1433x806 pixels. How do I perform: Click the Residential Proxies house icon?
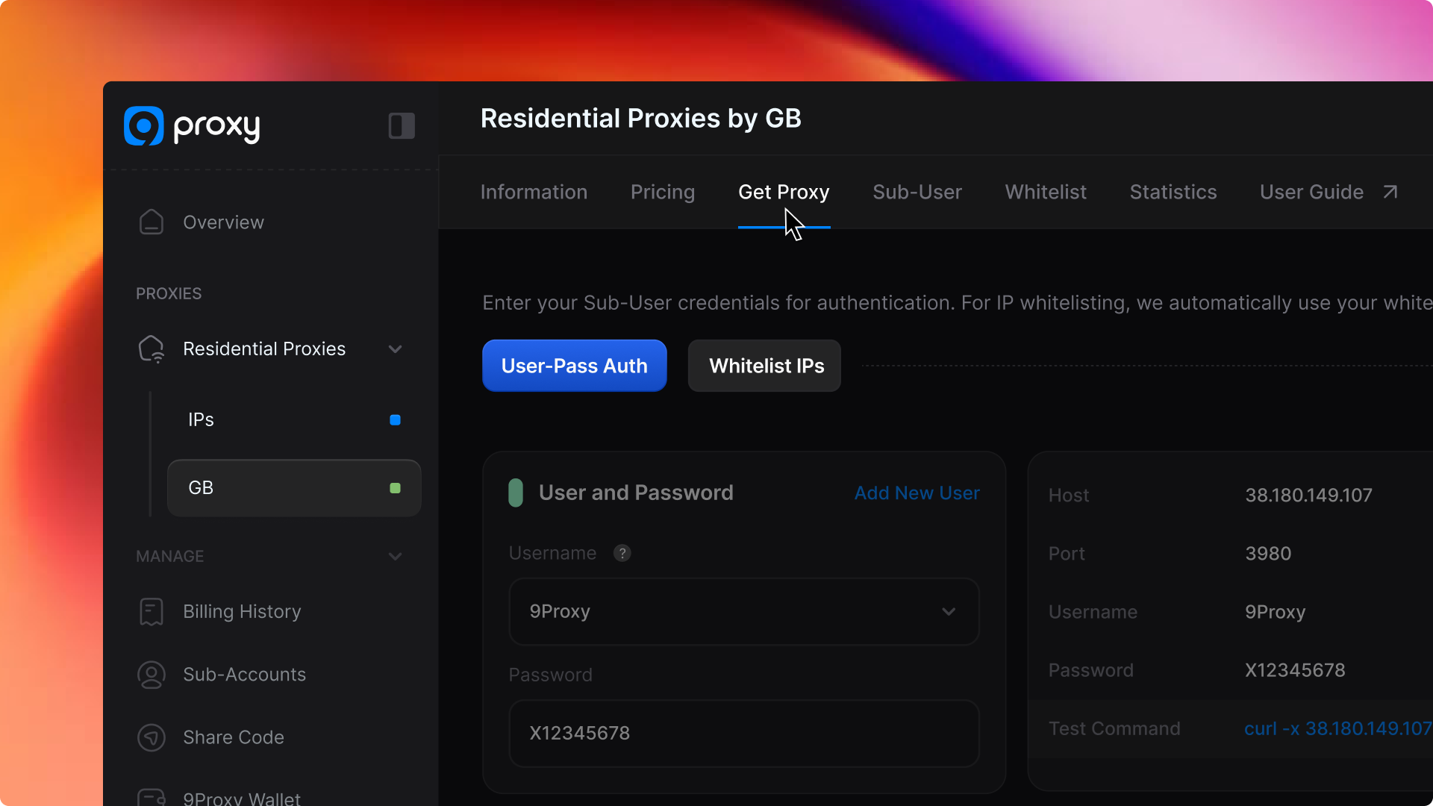152,349
